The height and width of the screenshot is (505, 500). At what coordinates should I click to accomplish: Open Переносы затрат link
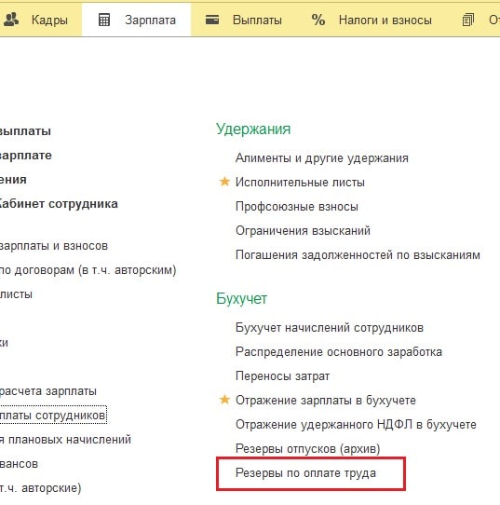coord(282,375)
